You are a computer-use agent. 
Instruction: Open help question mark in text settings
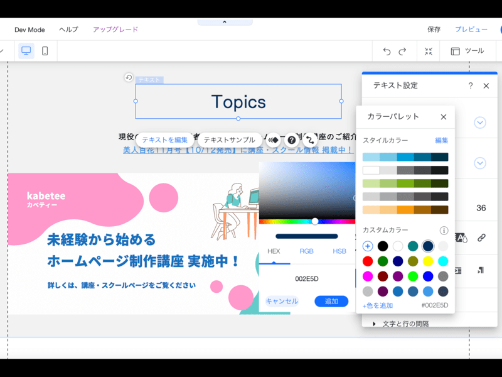(471, 85)
